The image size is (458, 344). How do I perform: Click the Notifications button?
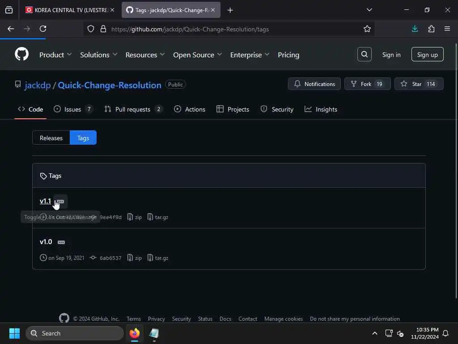coord(314,84)
